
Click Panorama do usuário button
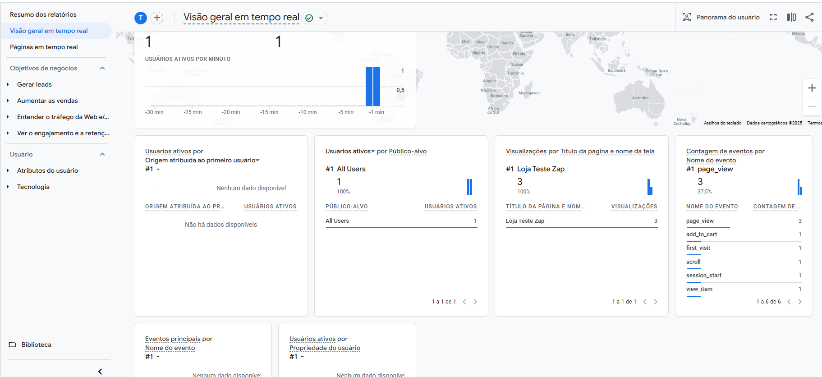721,17
